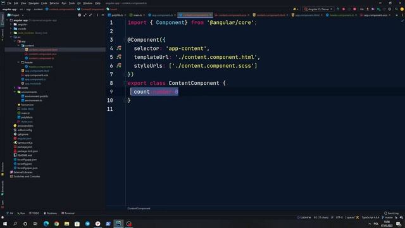Screen dimensions: 405x228
Task: Click the Collapse All icon in Project panel
Action: click(90, 15)
